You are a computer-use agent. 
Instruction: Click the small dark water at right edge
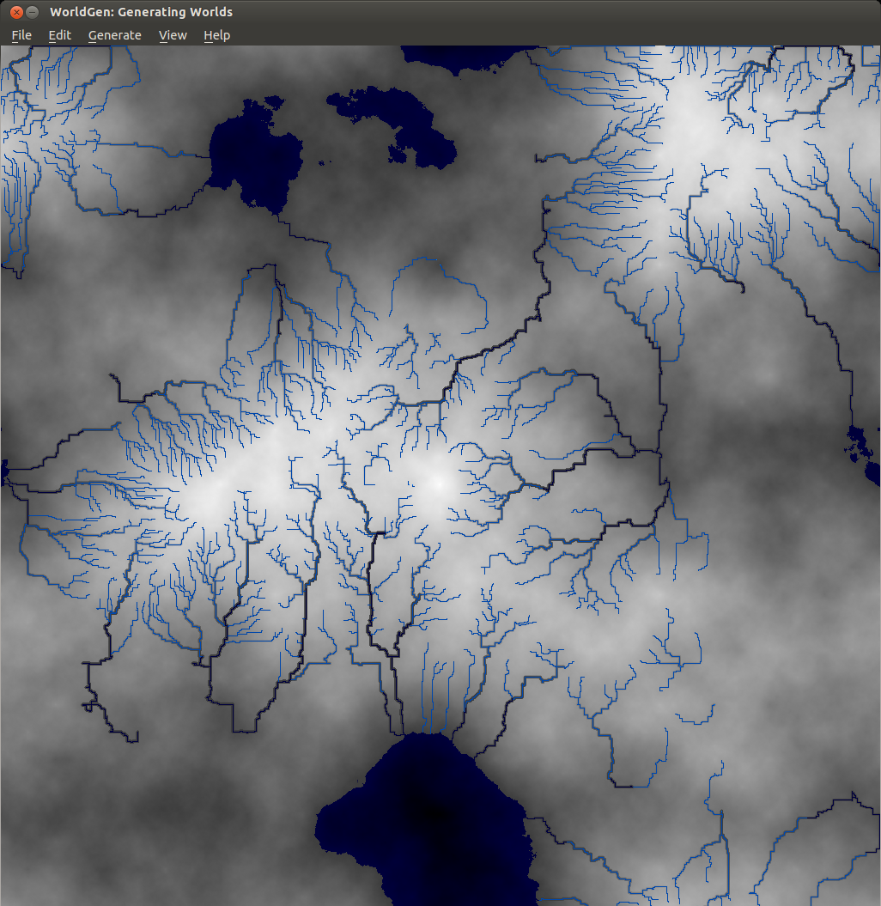click(863, 447)
